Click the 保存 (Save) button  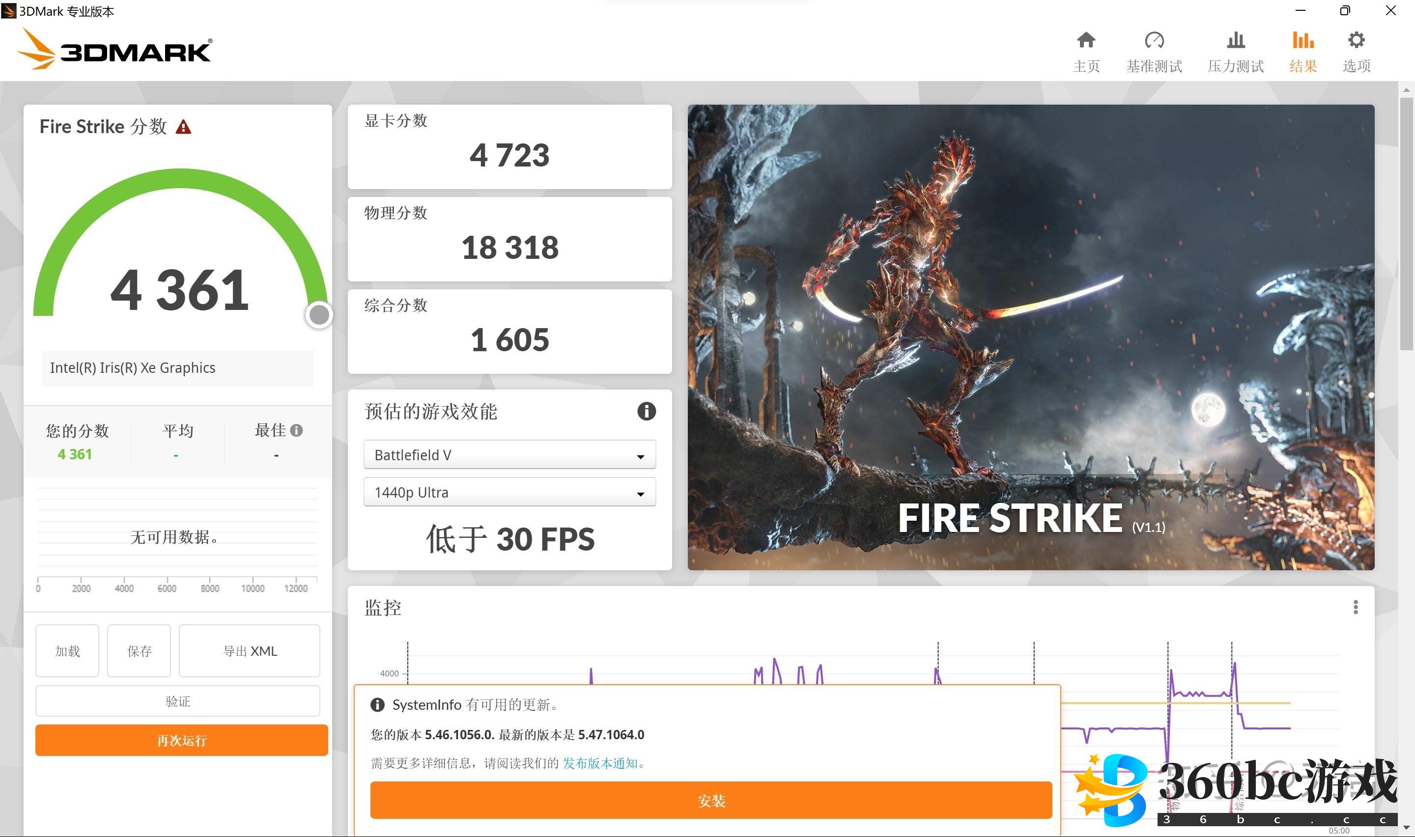coord(139,651)
